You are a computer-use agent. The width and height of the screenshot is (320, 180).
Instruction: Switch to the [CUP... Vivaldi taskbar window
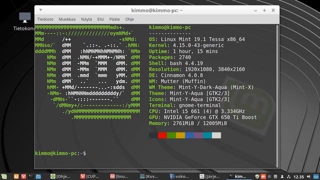click(90, 176)
